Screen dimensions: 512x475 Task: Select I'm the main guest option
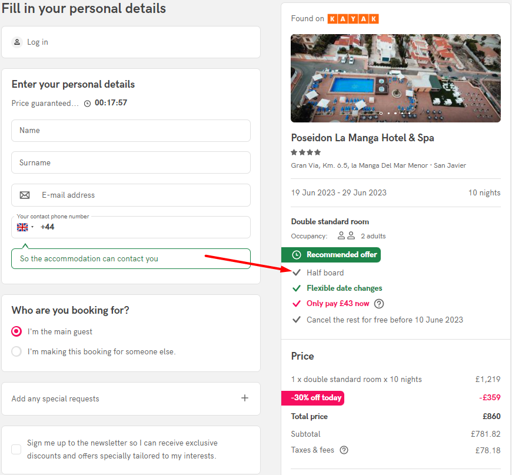click(16, 331)
